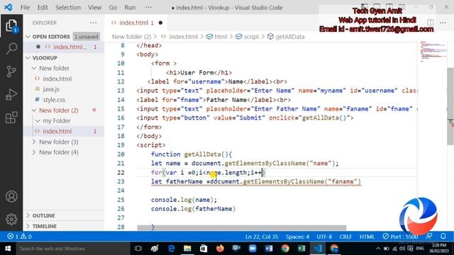Collapse the New folder (2) tree item

34,110
